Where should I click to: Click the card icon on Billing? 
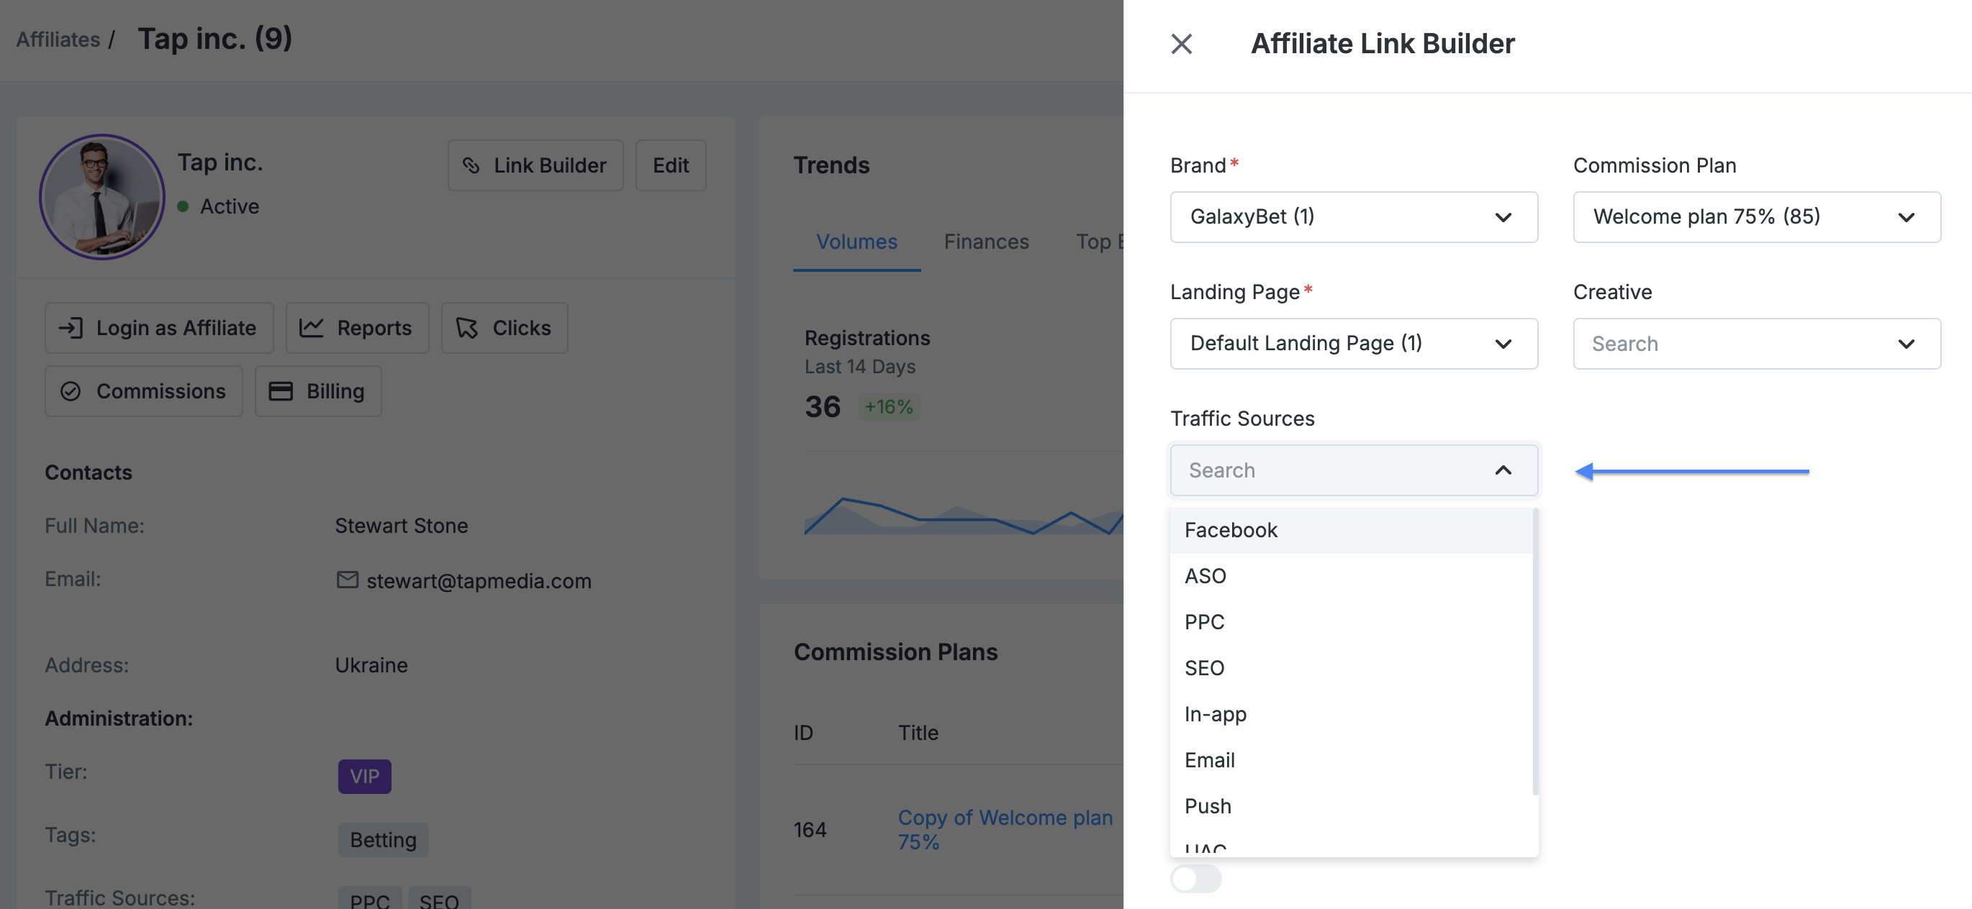[x=280, y=391]
